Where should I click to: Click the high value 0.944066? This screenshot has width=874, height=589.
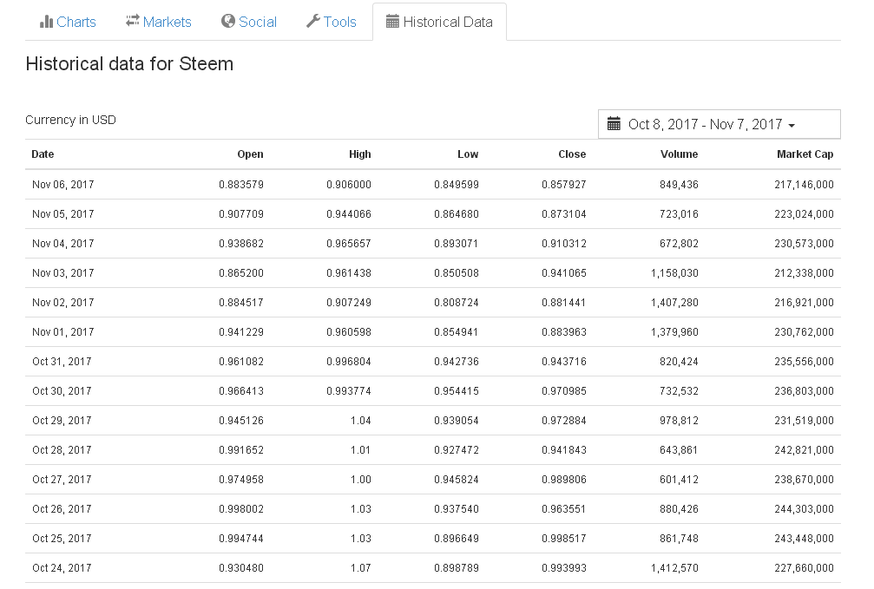(x=349, y=214)
